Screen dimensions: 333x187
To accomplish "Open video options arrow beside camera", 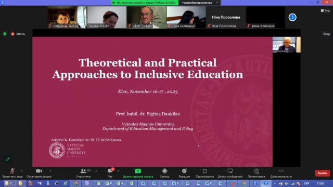I will pos(50,171).
